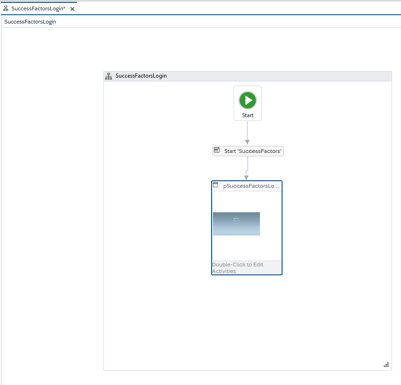Click the green Start play icon
401x385 pixels.
point(248,100)
